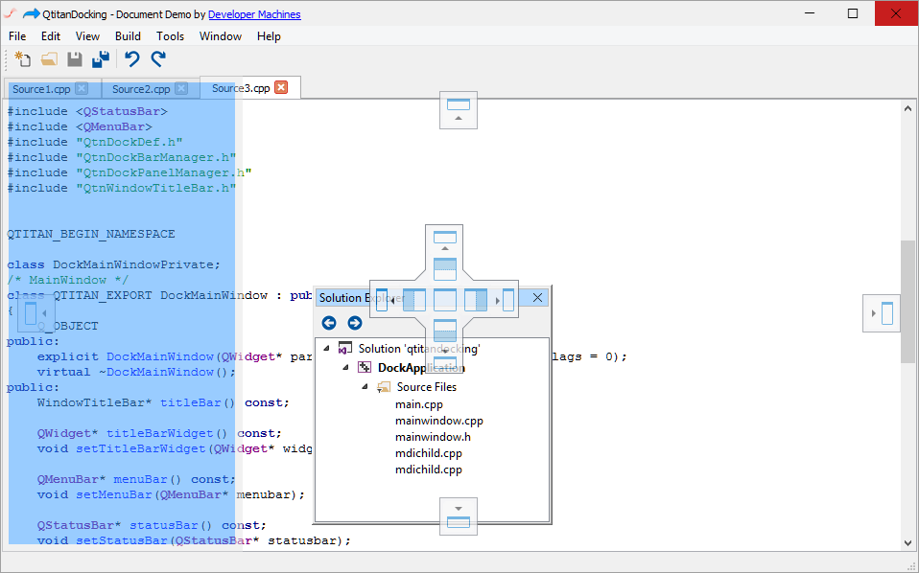This screenshot has height=573, width=919.
Task: Click the cross's inner split-bottom docking guide
Action: (445, 331)
